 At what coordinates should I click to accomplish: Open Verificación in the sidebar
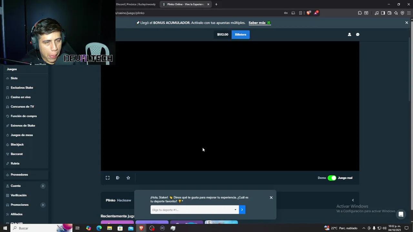pos(18,195)
